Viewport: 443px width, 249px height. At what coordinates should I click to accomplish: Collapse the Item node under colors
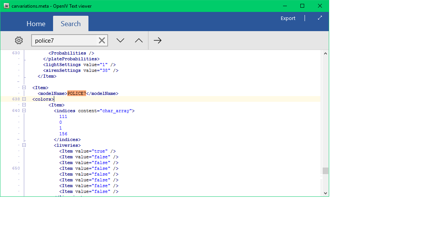click(24, 105)
